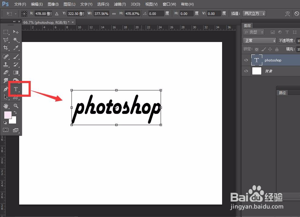Hide the 背景 layer
The height and width of the screenshot is (217, 300).
coord(246,71)
